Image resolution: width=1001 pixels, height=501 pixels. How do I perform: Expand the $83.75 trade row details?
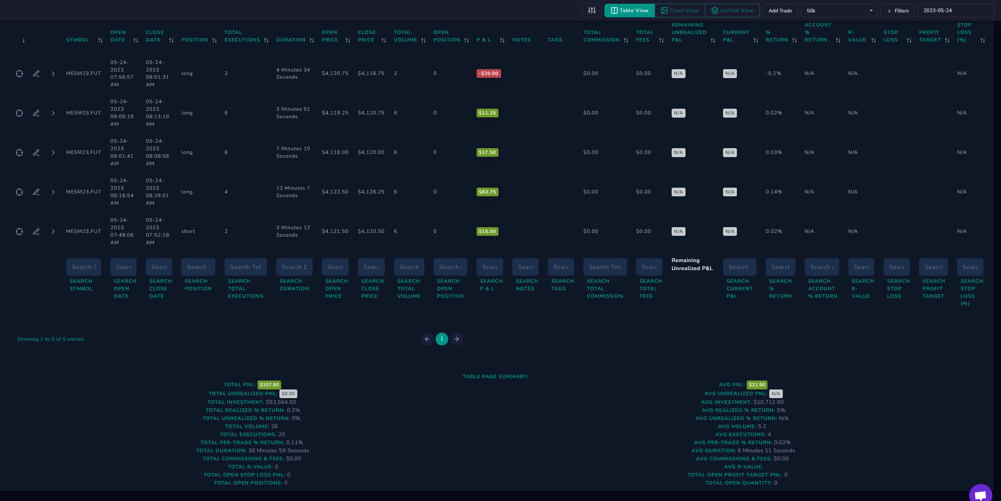coord(53,192)
